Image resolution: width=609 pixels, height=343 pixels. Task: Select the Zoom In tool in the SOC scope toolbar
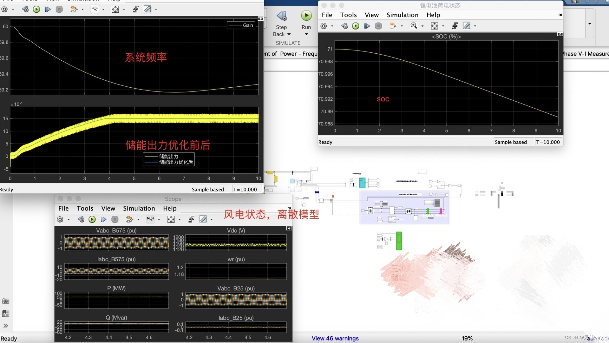click(x=414, y=26)
